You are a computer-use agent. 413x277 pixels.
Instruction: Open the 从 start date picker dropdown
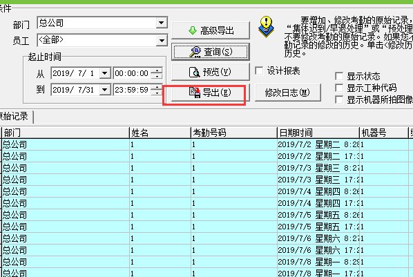(105, 73)
